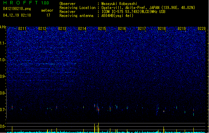Viewport: 209px width, 133px height.
Task: Click the kHz axis unit label
Action: pyautogui.click(x=3, y=27)
